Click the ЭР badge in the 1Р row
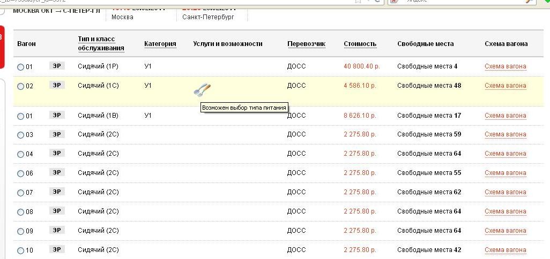 [57, 66]
